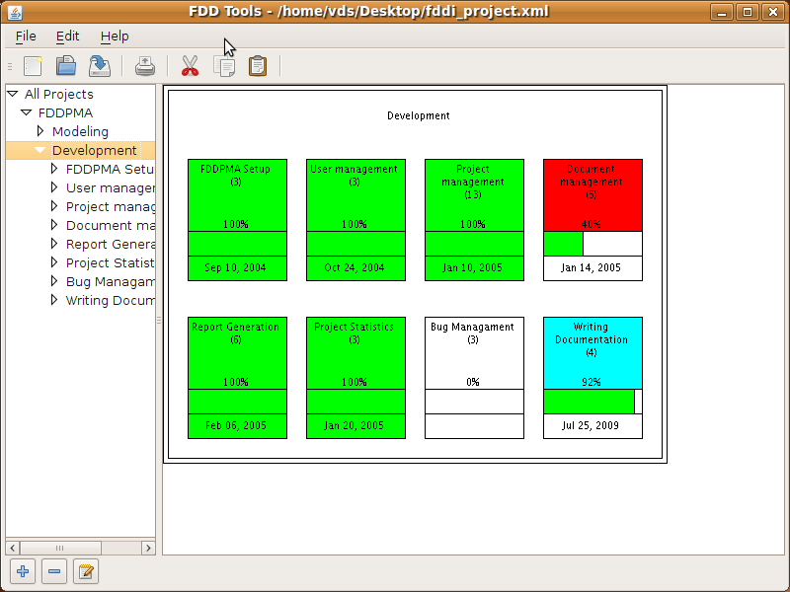Select Development in the tree
The image size is (790, 592).
(94, 150)
